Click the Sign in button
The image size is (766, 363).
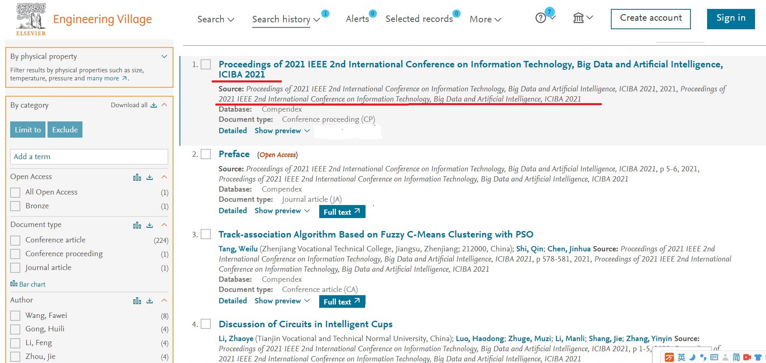click(x=731, y=19)
